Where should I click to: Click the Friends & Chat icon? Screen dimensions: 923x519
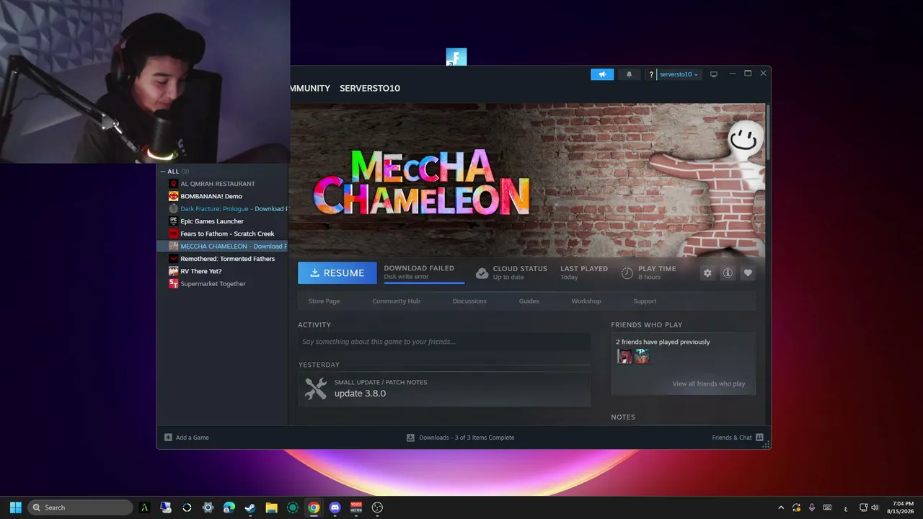pos(759,438)
